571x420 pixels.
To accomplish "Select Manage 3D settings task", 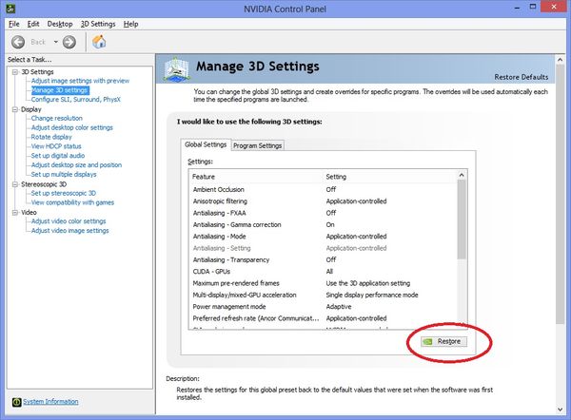I will (x=60, y=90).
